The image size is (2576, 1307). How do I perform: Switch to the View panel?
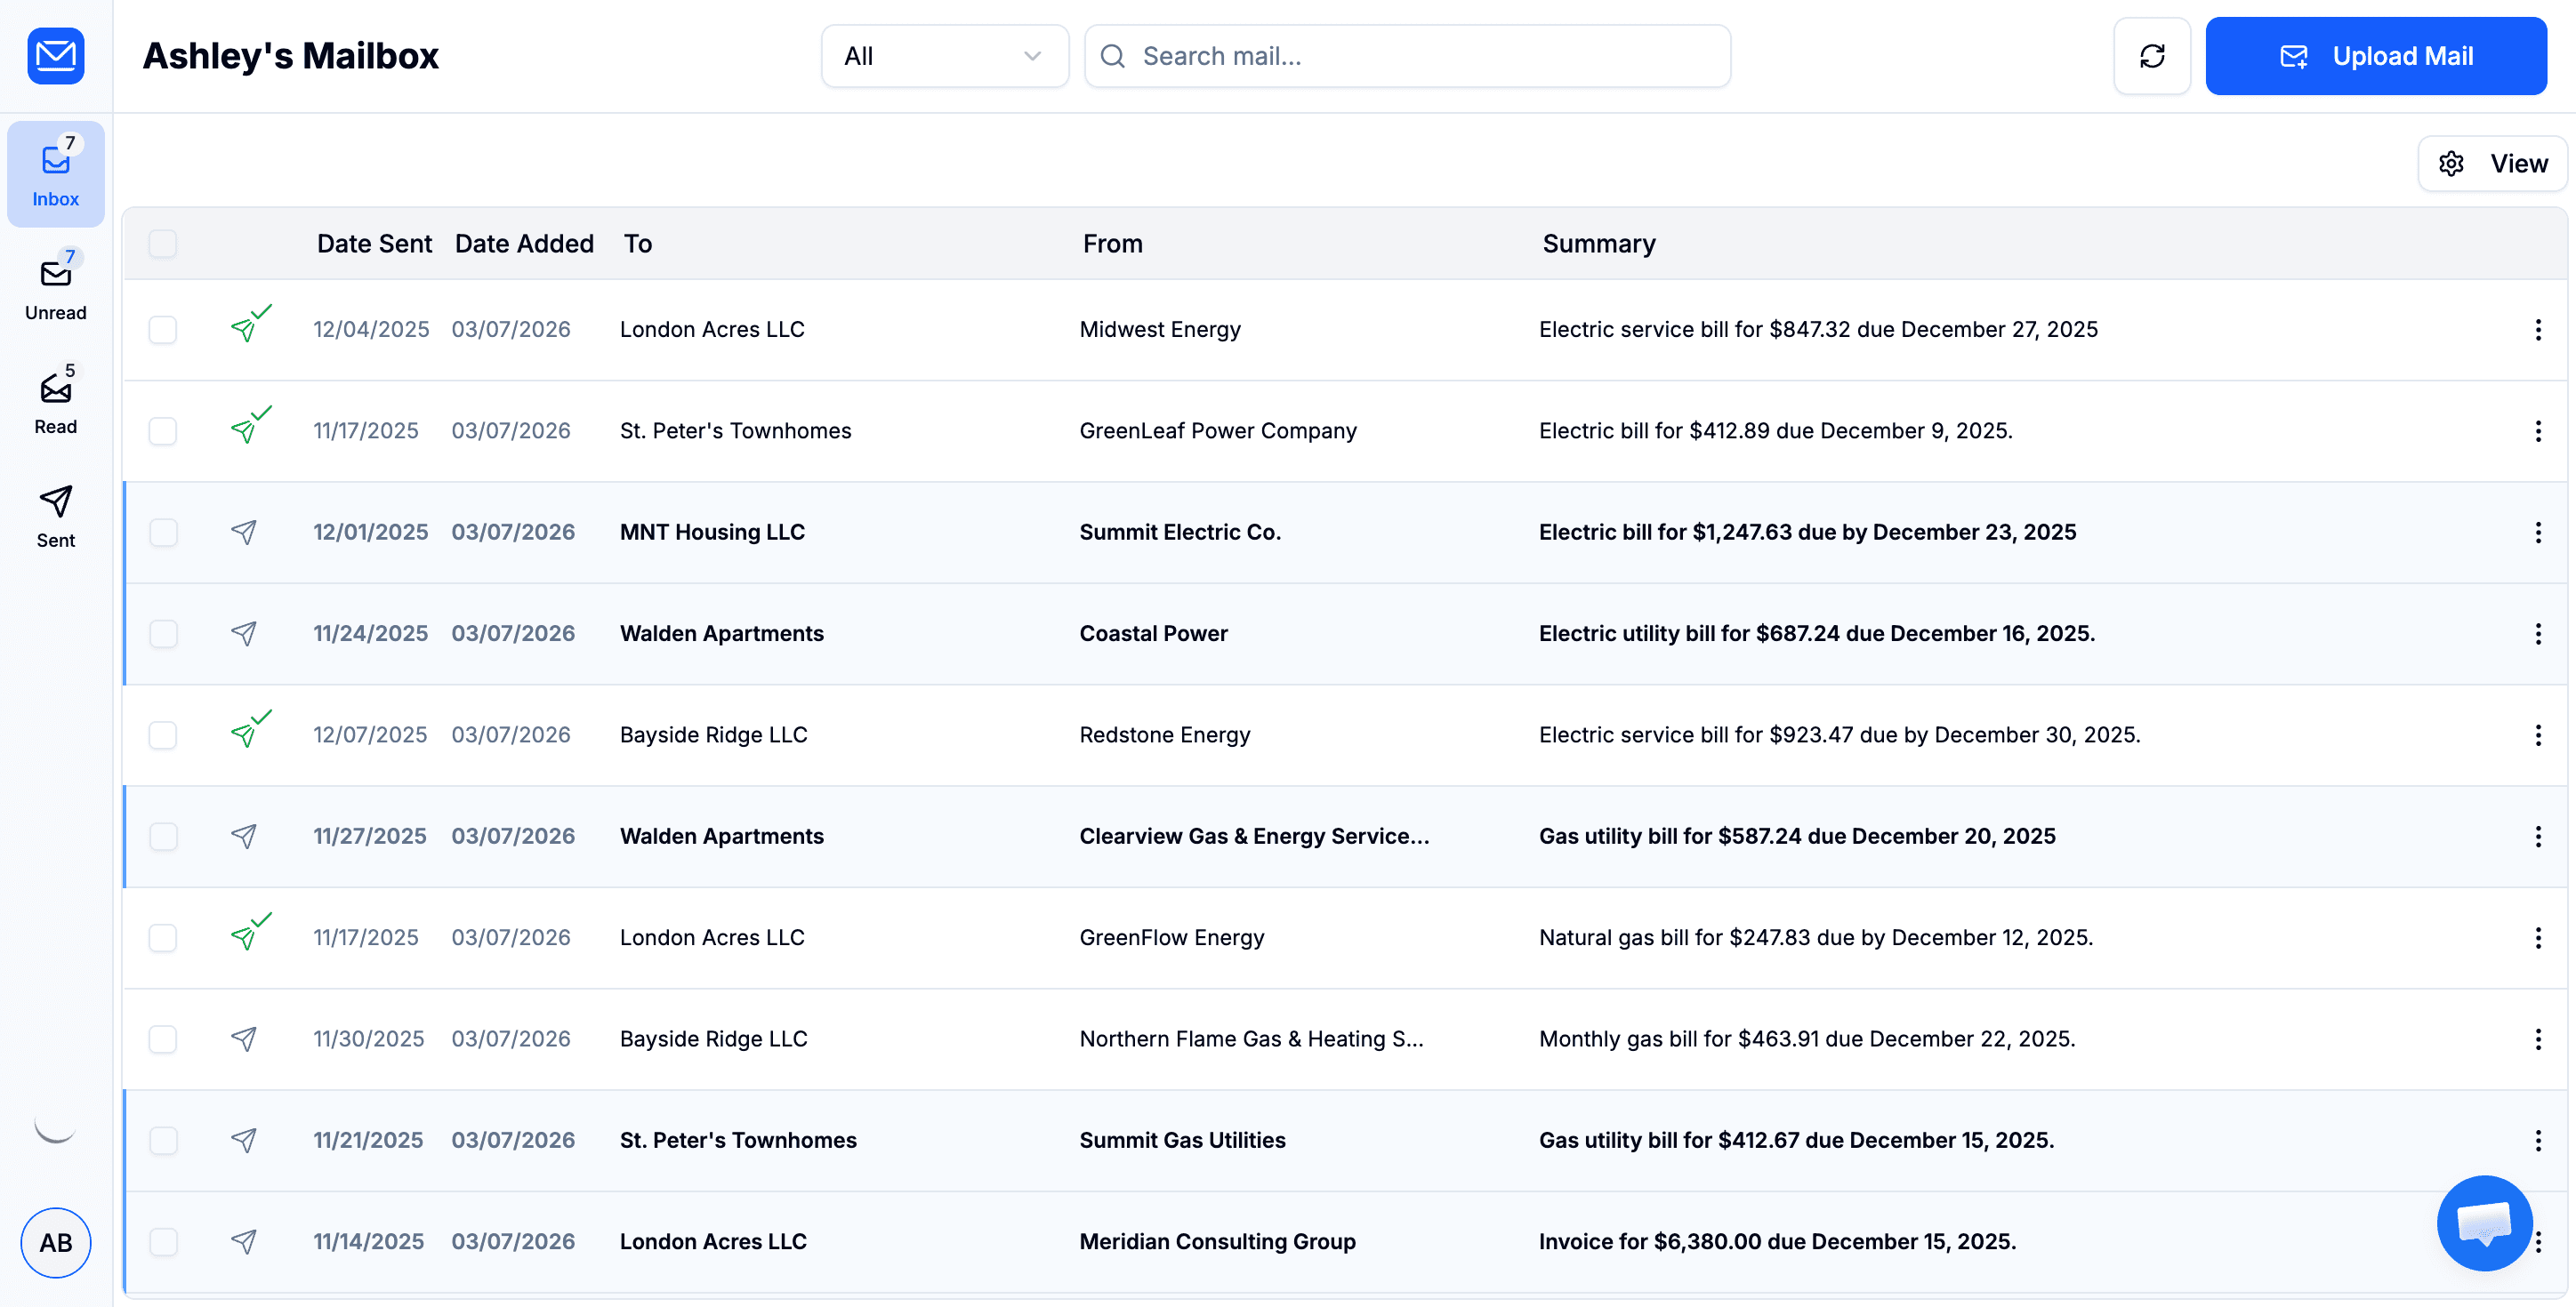[x=2518, y=163]
